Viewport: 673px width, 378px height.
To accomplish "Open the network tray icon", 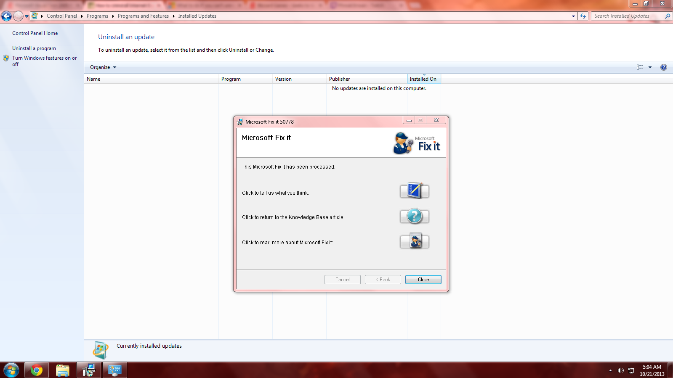I will coord(631,370).
